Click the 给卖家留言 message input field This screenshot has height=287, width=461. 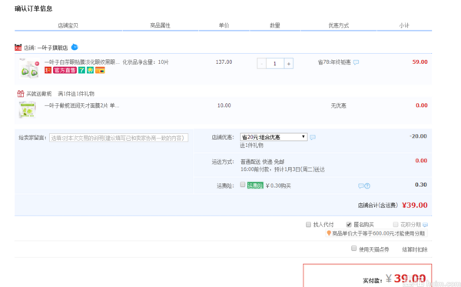(x=119, y=138)
